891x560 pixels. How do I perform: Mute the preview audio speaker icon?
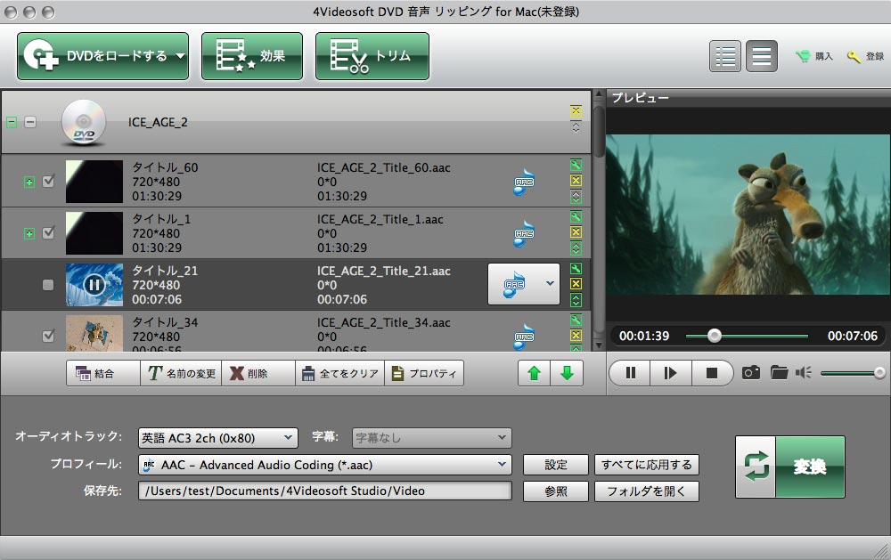coord(804,372)
